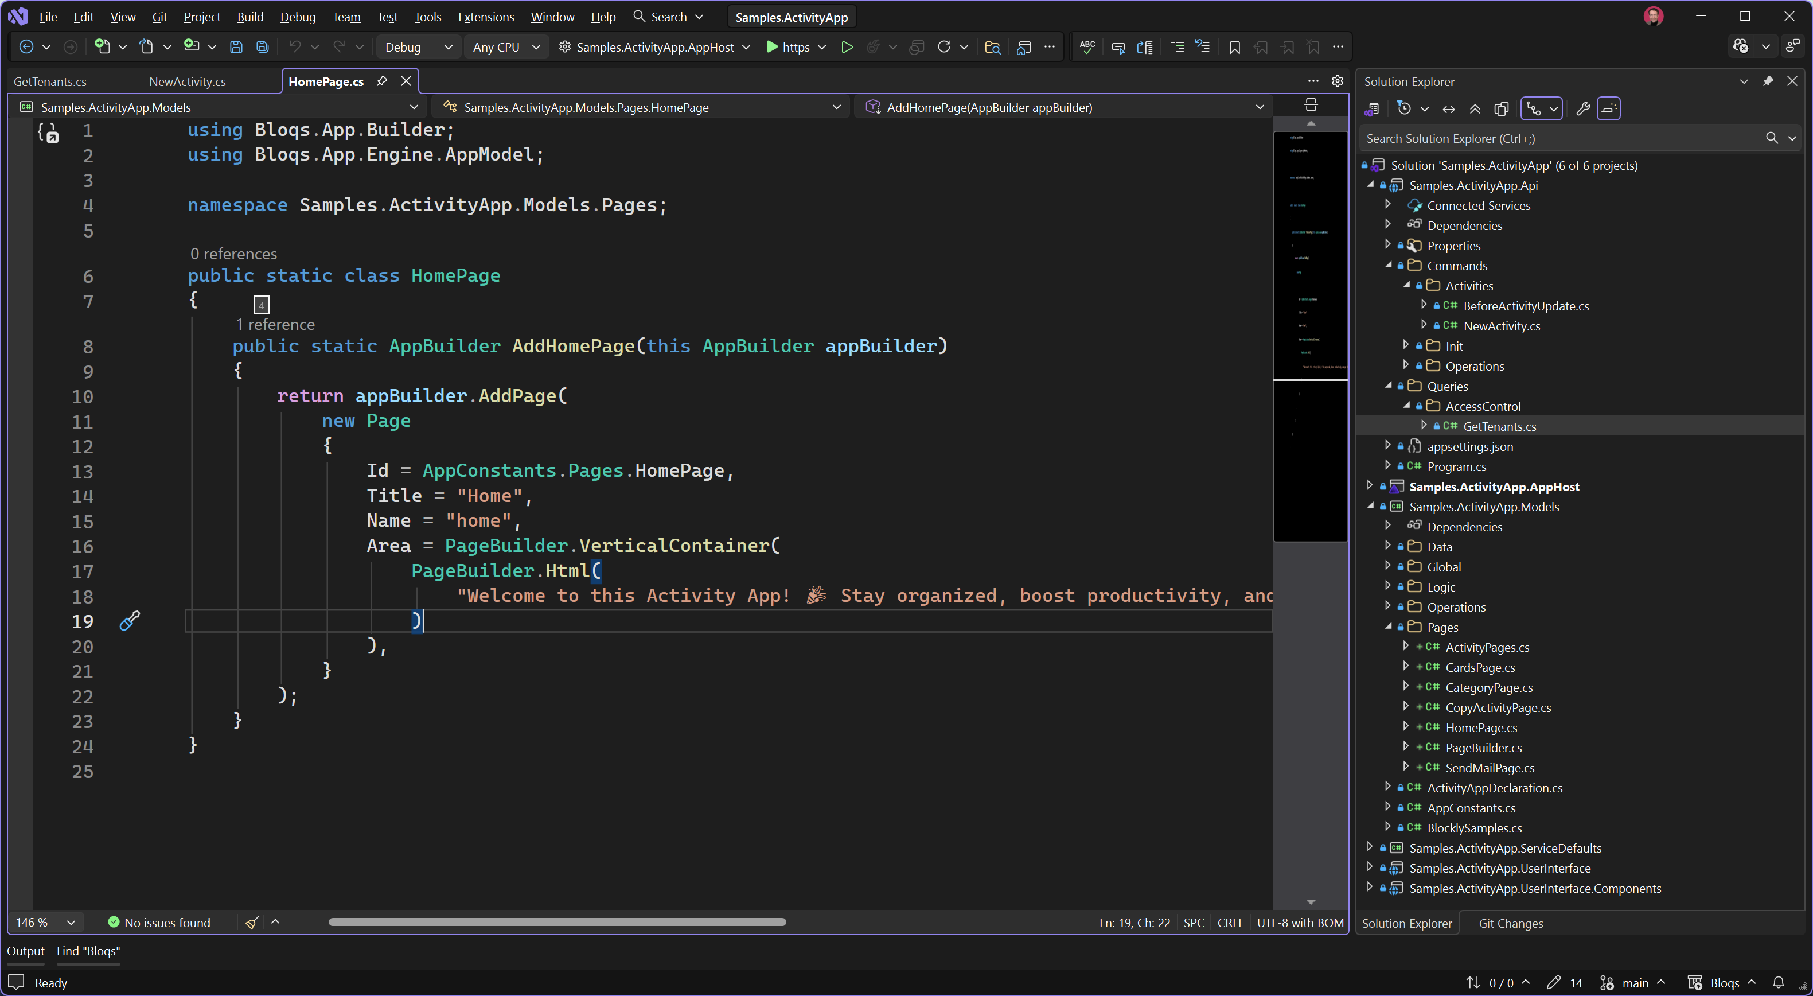Open the Git menu
This screenshot has width=1813, height=996.
click(x=160, y=17)
